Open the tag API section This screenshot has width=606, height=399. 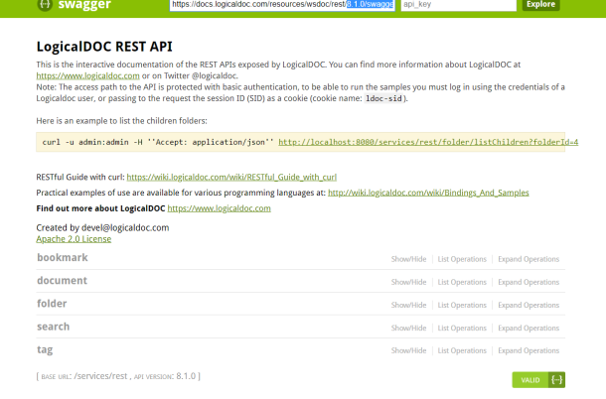coord(45,349)
